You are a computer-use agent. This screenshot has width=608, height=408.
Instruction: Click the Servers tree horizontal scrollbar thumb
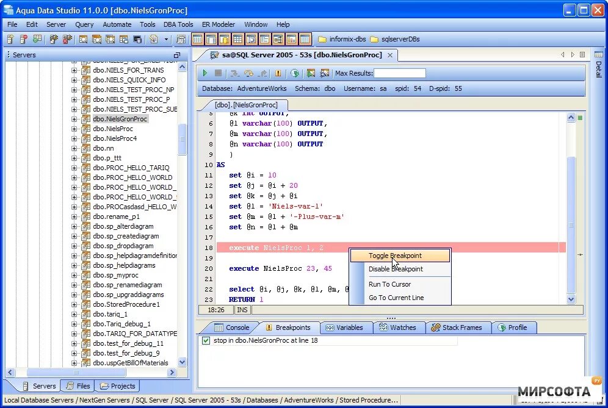76,373
